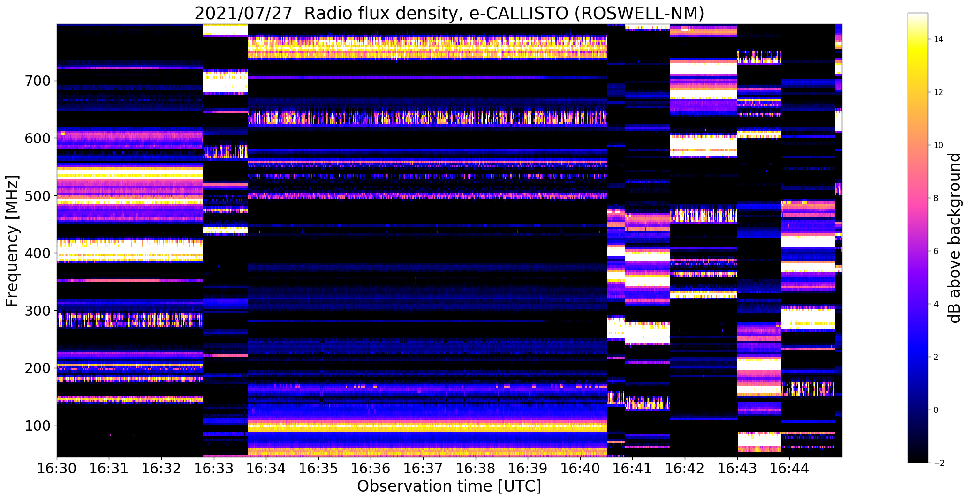Click the colorbar tick label 8
This screenshot has width=969, height=500.
tap(936, 198)
